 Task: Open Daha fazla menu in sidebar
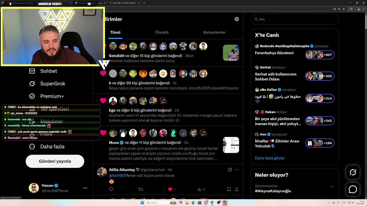point(47,146)
